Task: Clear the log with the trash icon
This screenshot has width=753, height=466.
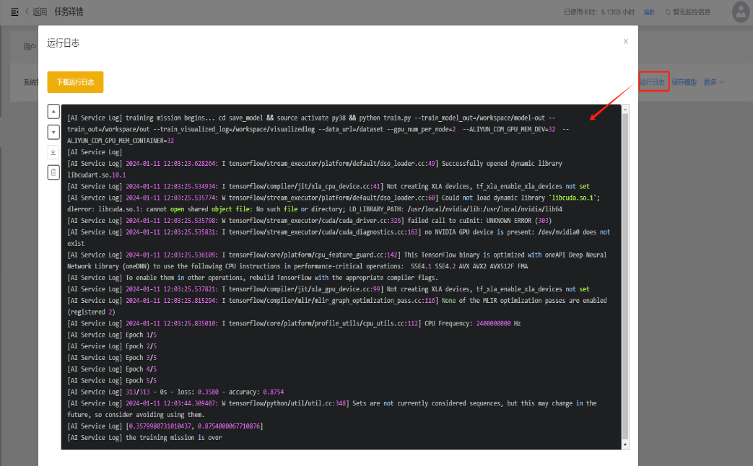Action: 53,172
